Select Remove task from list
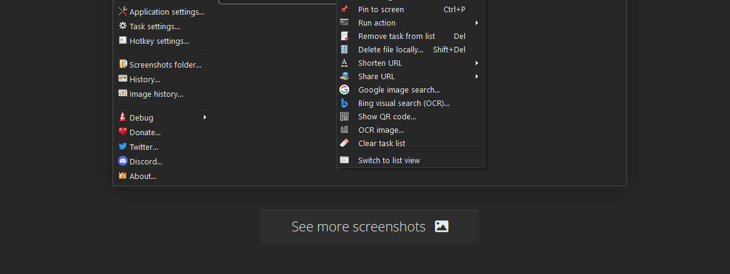This screenshot has width=730, height=274. (396, 36)
